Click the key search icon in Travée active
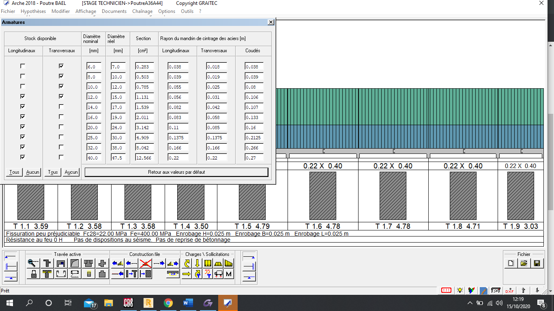The width and height of the screenshot is (554, 311). [x=33, y=263]
